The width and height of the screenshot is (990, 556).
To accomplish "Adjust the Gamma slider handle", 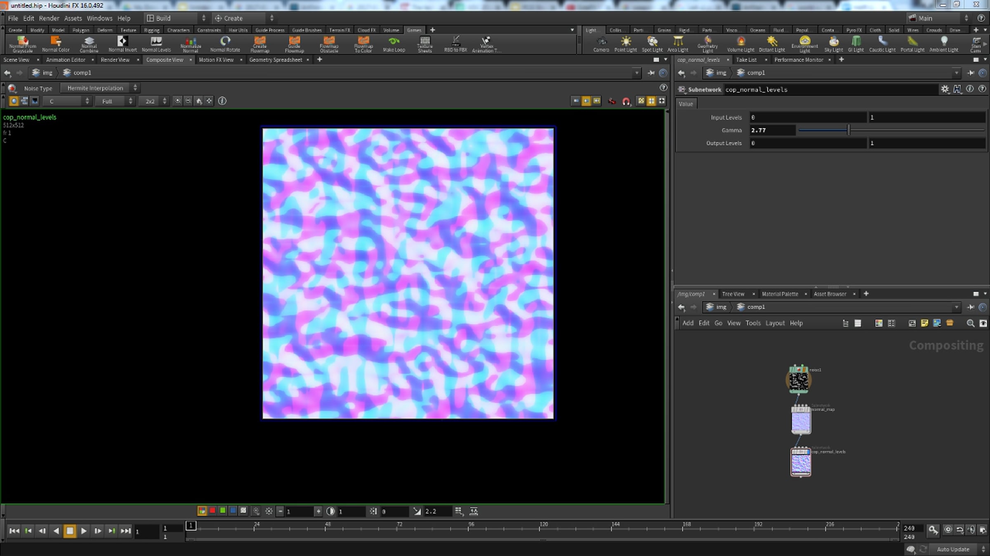I will [x=849, y=130].
